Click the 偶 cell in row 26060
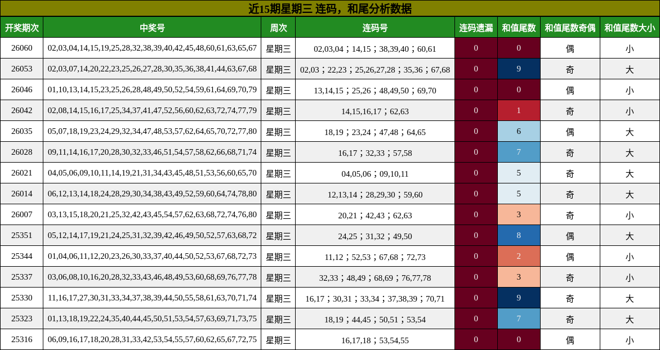The height and width of the screenshot is (350, 660). tap(570, 48)
